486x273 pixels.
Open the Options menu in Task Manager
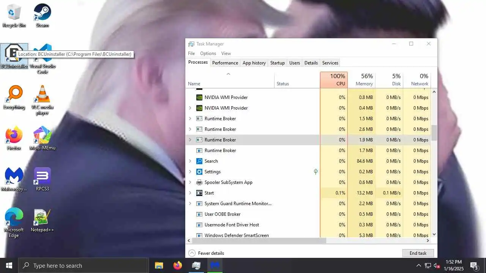pos(208,53)
